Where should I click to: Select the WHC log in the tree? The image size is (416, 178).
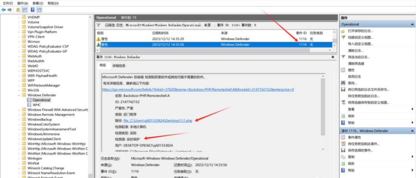point(37,105)
